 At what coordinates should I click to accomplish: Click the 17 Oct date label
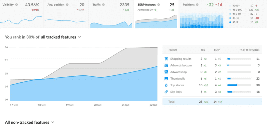coord(14,105)
